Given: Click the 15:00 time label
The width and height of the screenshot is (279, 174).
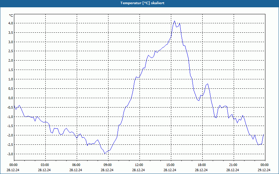Looking at the screenshot, I should (171, 165).
